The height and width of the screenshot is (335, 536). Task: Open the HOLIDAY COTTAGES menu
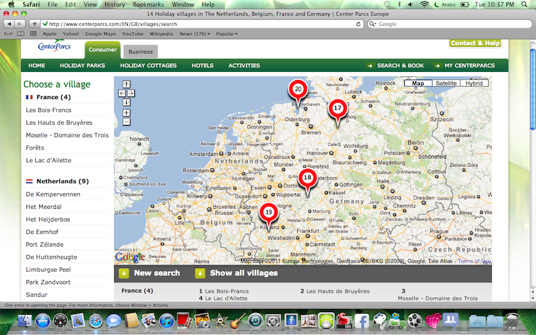coord(148,66)
